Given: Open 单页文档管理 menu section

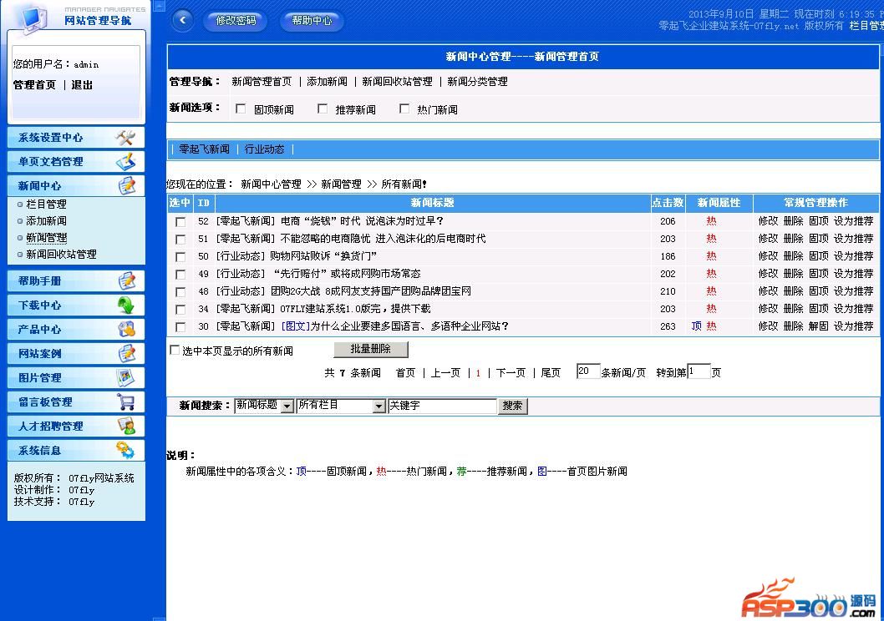Looking at the screenshot, I should pyautogui.click(x=76, y=162).
